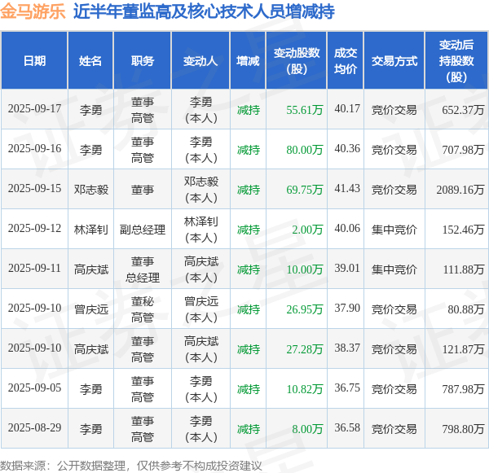Click the date 2025-09-17
The height and width of the screenshot is (473, 489).
pos(34,109)
